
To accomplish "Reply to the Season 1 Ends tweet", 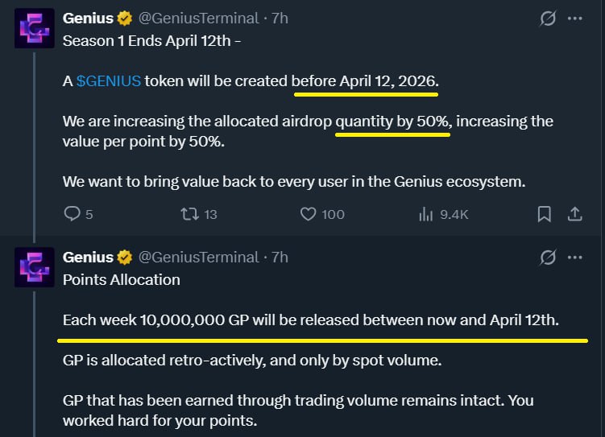I will [72, 214].
